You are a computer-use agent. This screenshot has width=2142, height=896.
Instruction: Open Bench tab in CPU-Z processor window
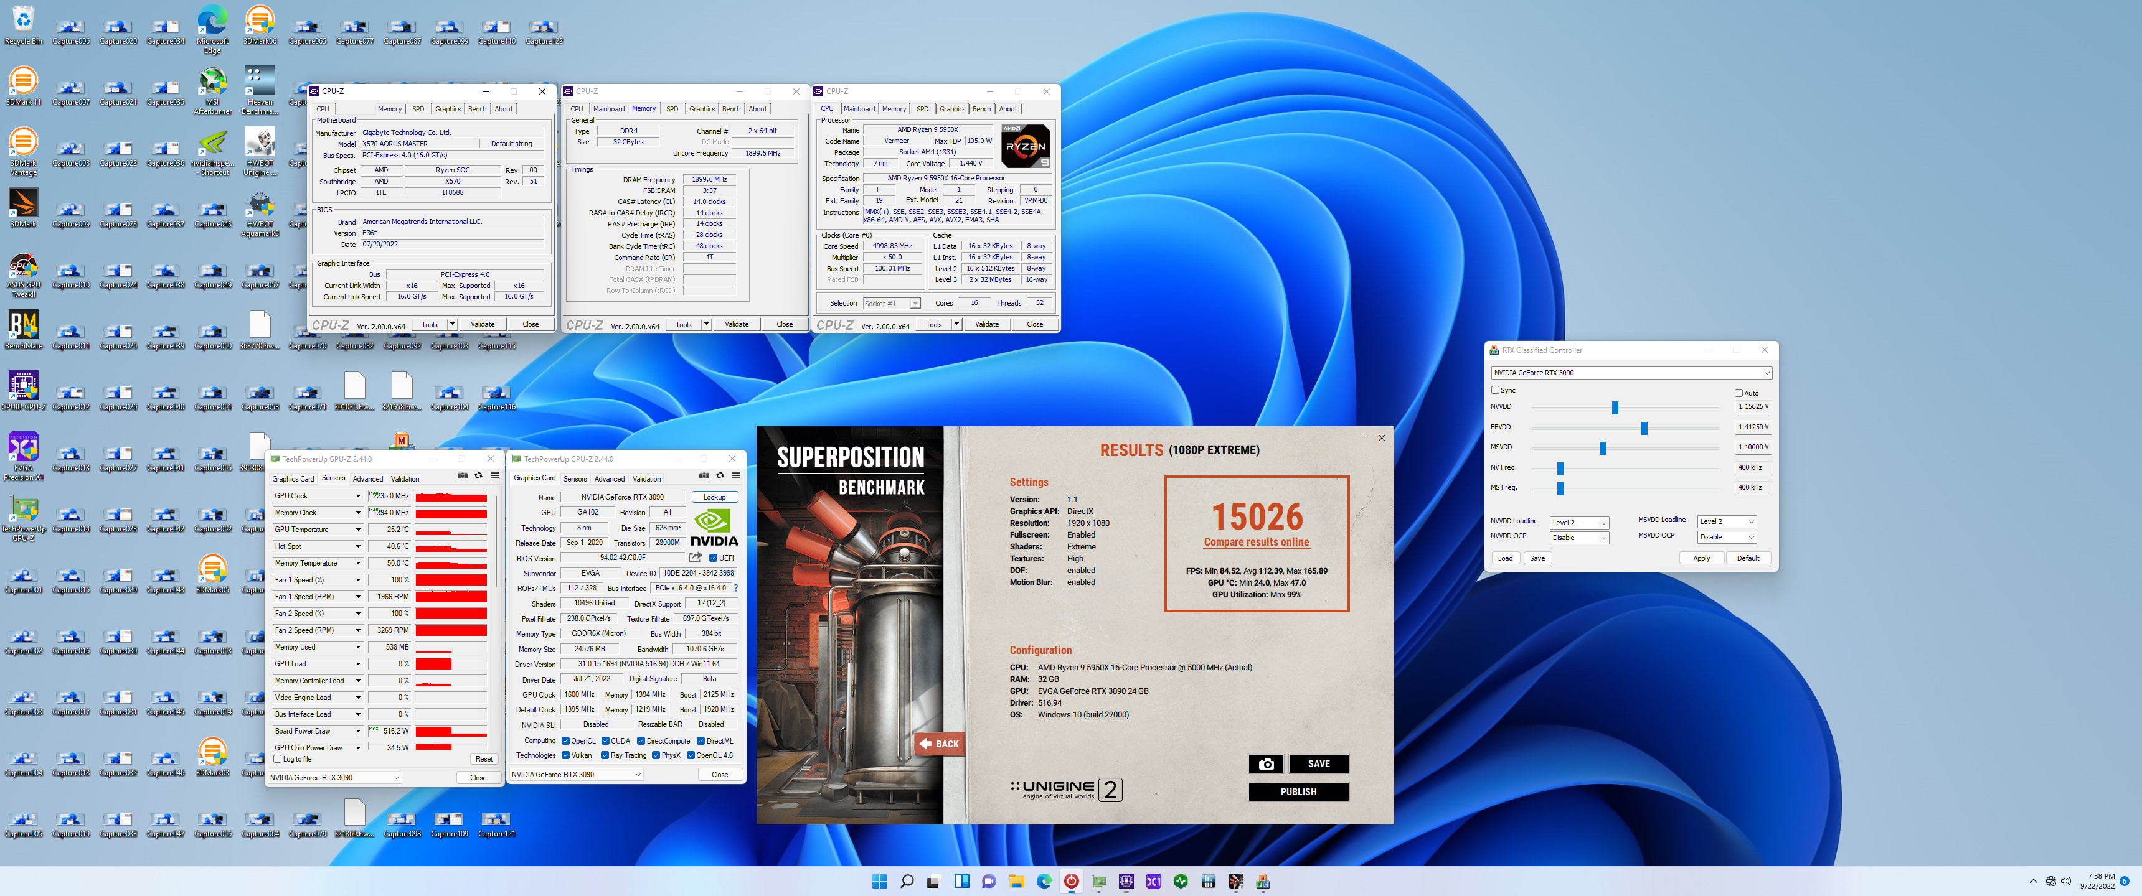click(x=981, y=109)
